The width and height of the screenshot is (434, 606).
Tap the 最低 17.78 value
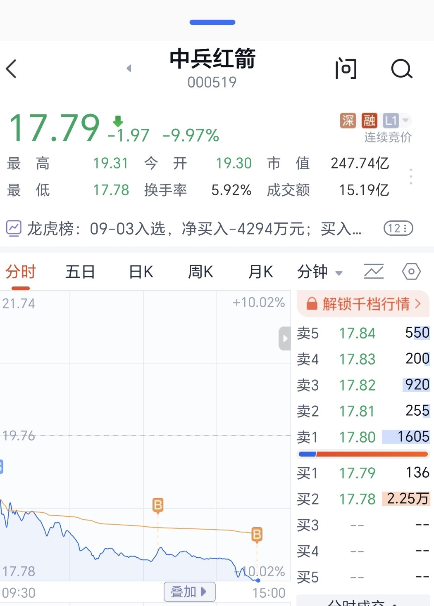[111, 190]
